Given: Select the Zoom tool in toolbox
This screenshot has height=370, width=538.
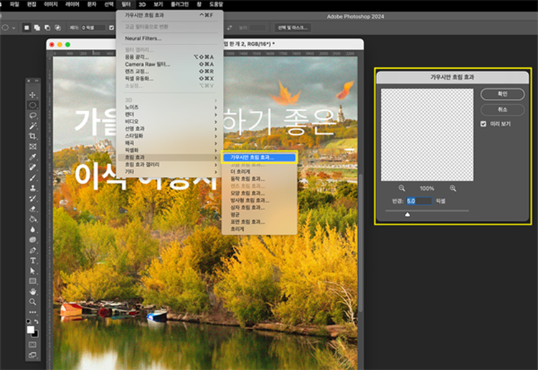Looking at the screenshot, I should tap(32, 302).
